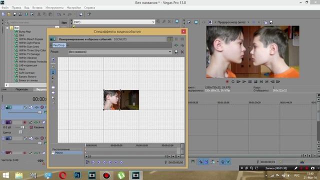Open the Вставка menu
This screenshot has height=180, width=320.
coord(37,7)
